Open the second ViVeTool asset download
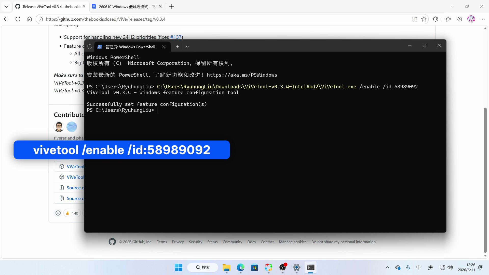 click(x=75, y=177)
